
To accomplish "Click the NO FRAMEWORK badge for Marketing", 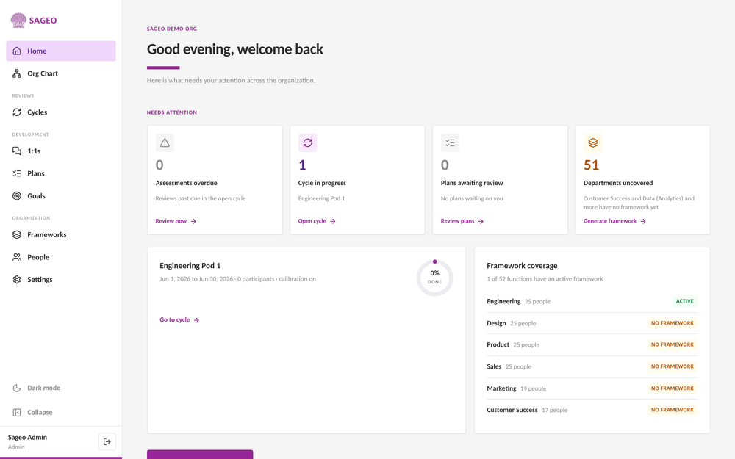I will pos(673,388).
